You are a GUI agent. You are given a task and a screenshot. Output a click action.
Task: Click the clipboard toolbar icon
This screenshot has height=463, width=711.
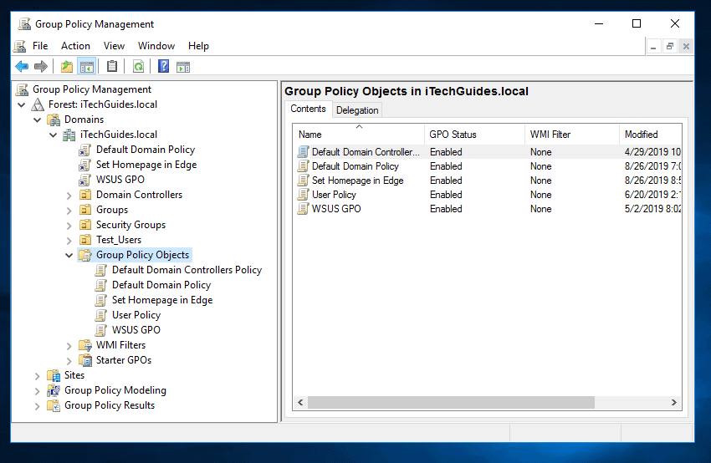click(x=112, y=67)
